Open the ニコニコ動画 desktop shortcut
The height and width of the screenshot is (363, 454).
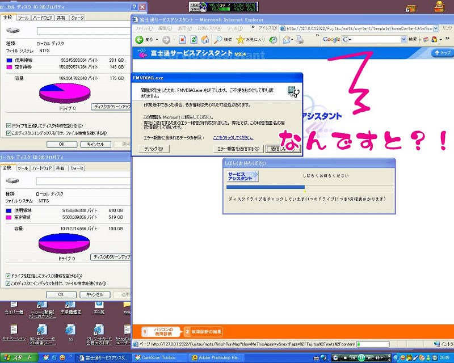[x=42, y=310]
